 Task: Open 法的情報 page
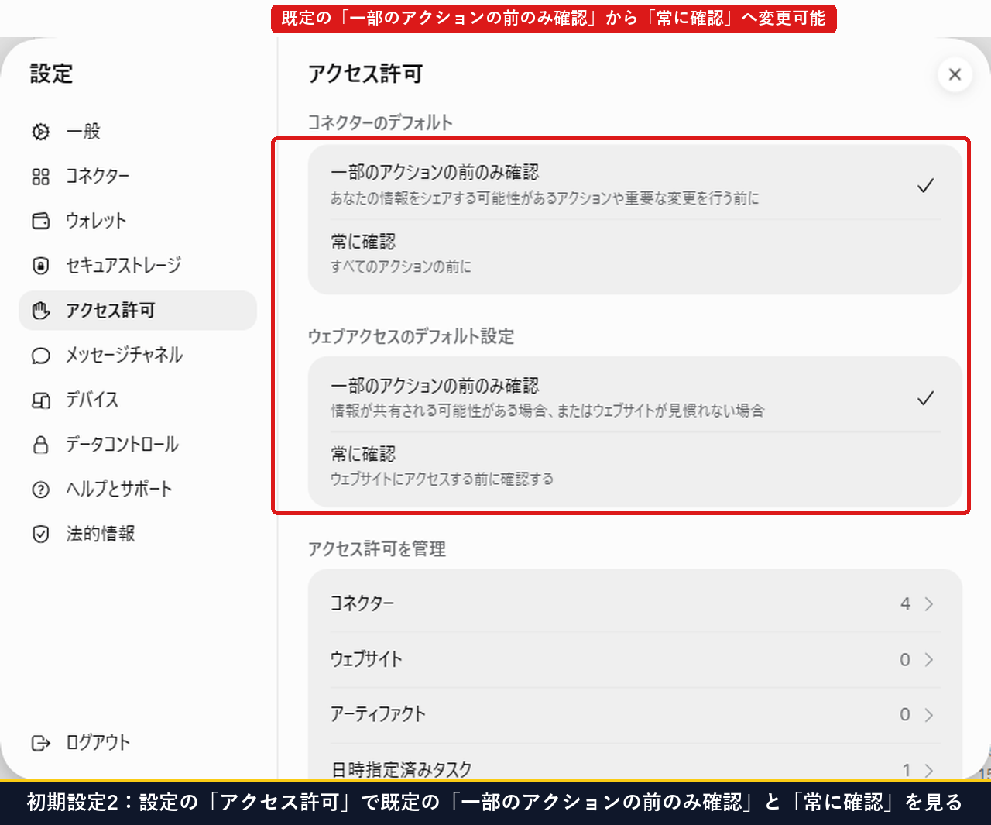138,535
